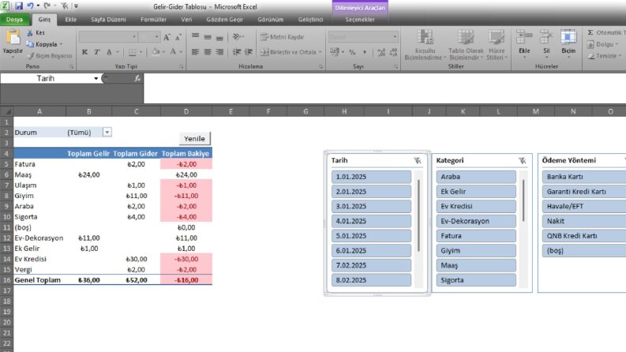The height and width of the screenshot is (352, 626).
Task: Click the increase decimal icon
Action: [381, 52]
